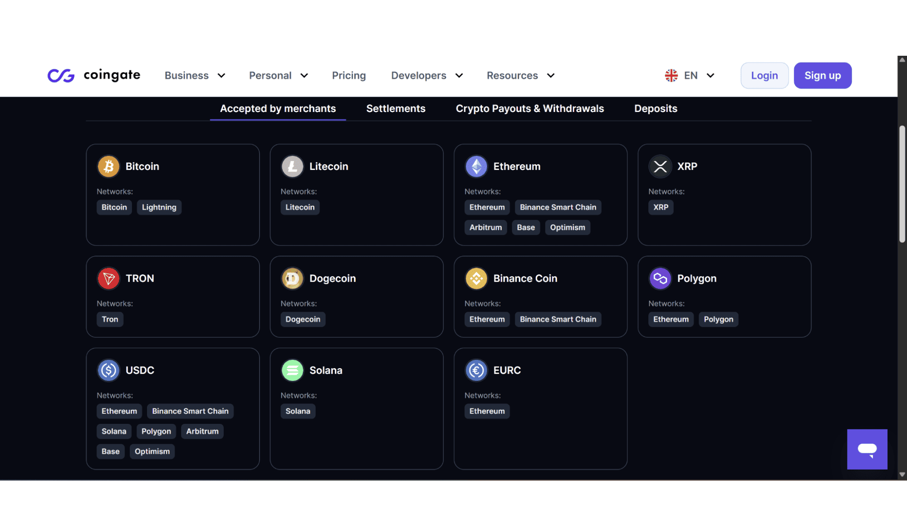The height and width of the screenshot is (510, 907).
Task: Click the Binance Coin icon
Action: 476,278
